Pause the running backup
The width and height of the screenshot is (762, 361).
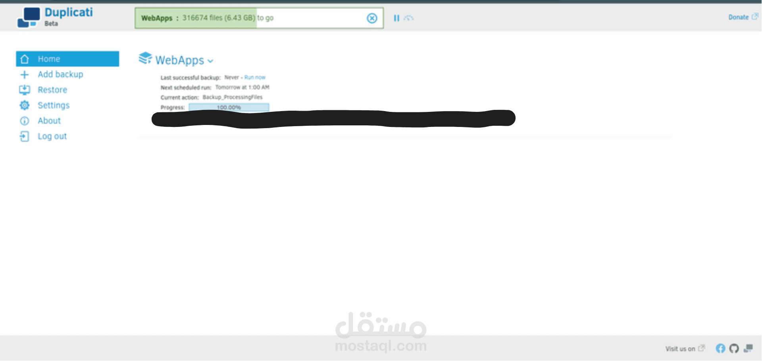(396, 18)
